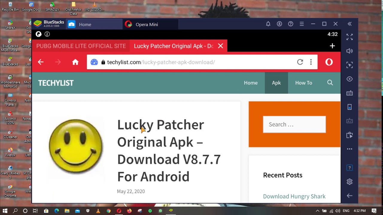383x215 pixels.
Task: Open taskbar search magnifier
Action: point(15,211)
